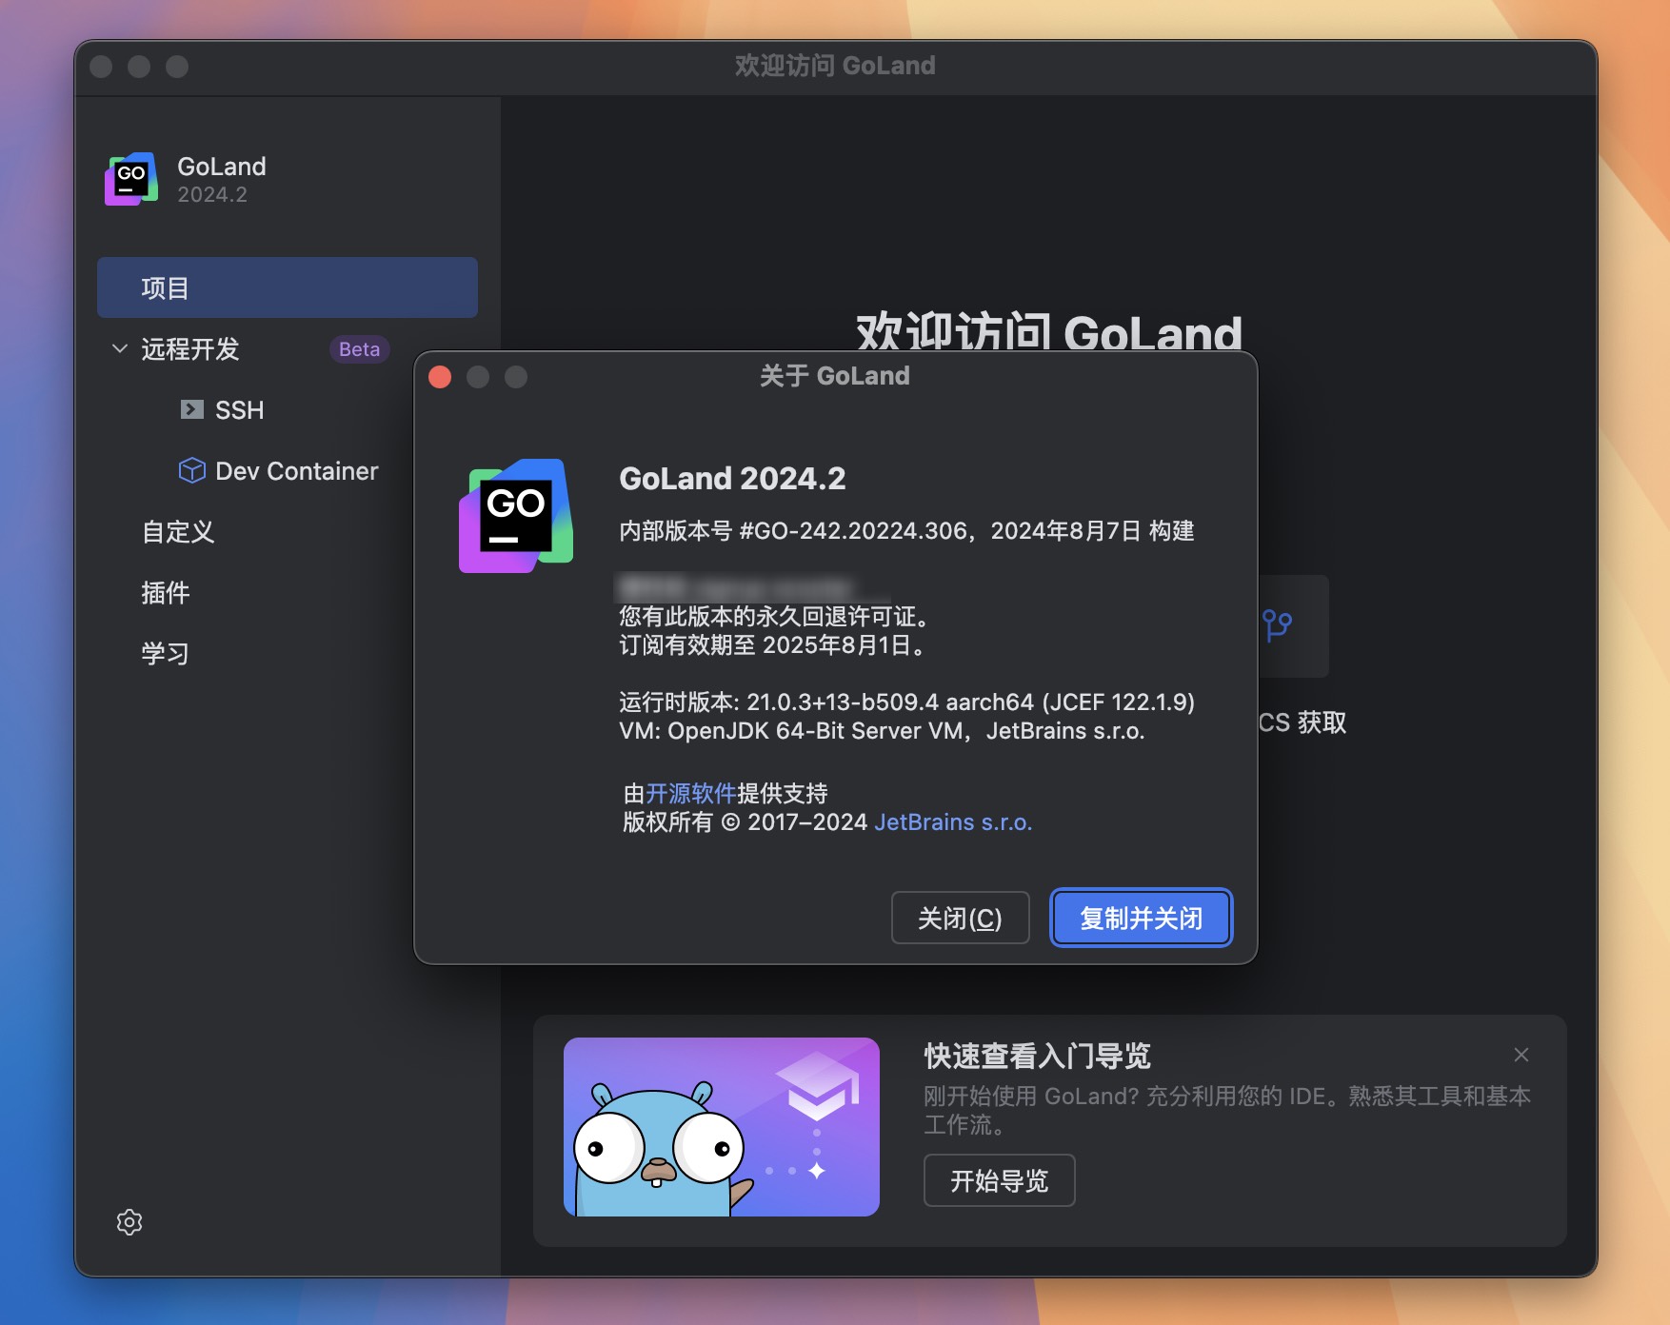This screenshot has width=1670, height=1325.
Task: Click the Beta badge
Action: 359,349
